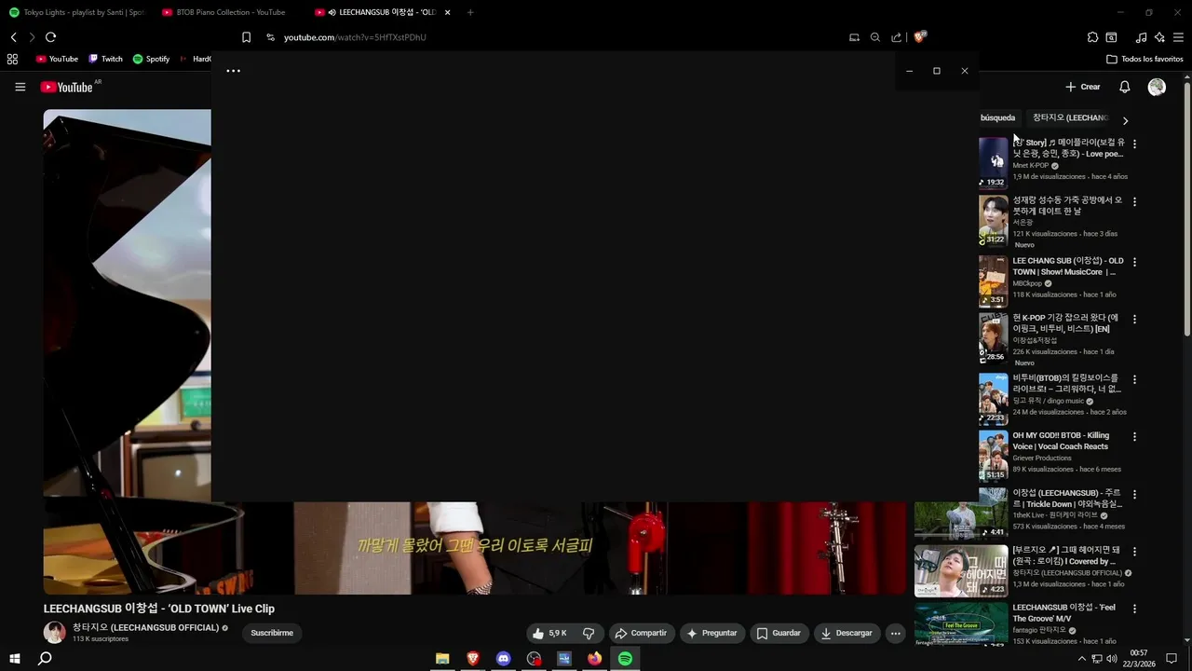Switch to Tokyo Lights Spotify tab

pos(76,12)
